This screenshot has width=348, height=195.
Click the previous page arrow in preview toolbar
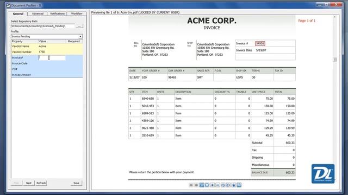coord(191,185)
